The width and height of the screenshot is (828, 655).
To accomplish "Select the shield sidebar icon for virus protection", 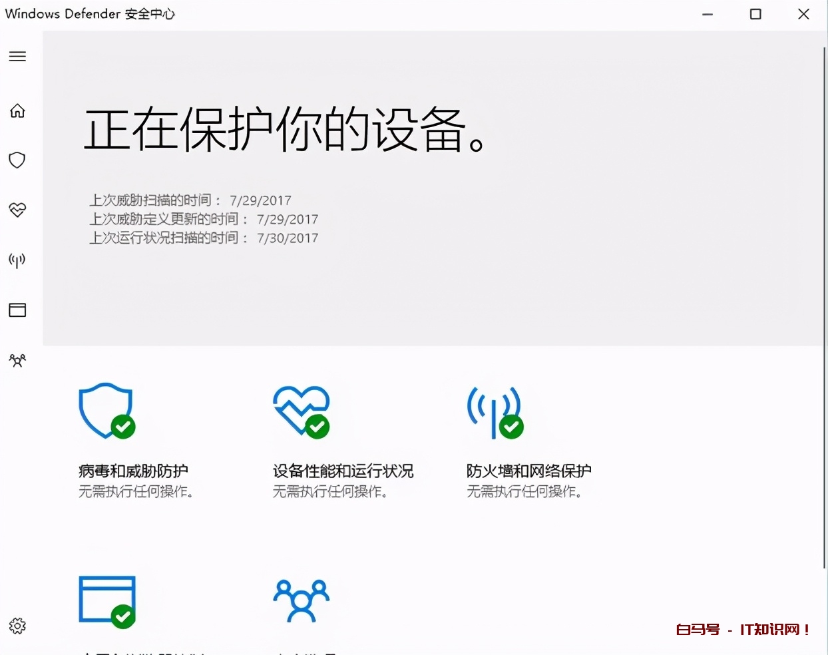I will pyautogui.click(x=17, y=160).
